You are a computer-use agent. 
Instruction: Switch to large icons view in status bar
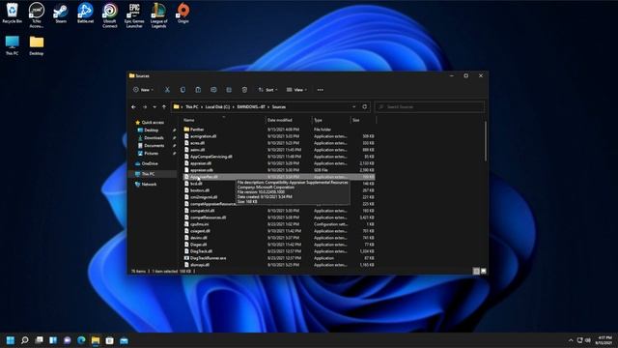click(x=484, y=271)
